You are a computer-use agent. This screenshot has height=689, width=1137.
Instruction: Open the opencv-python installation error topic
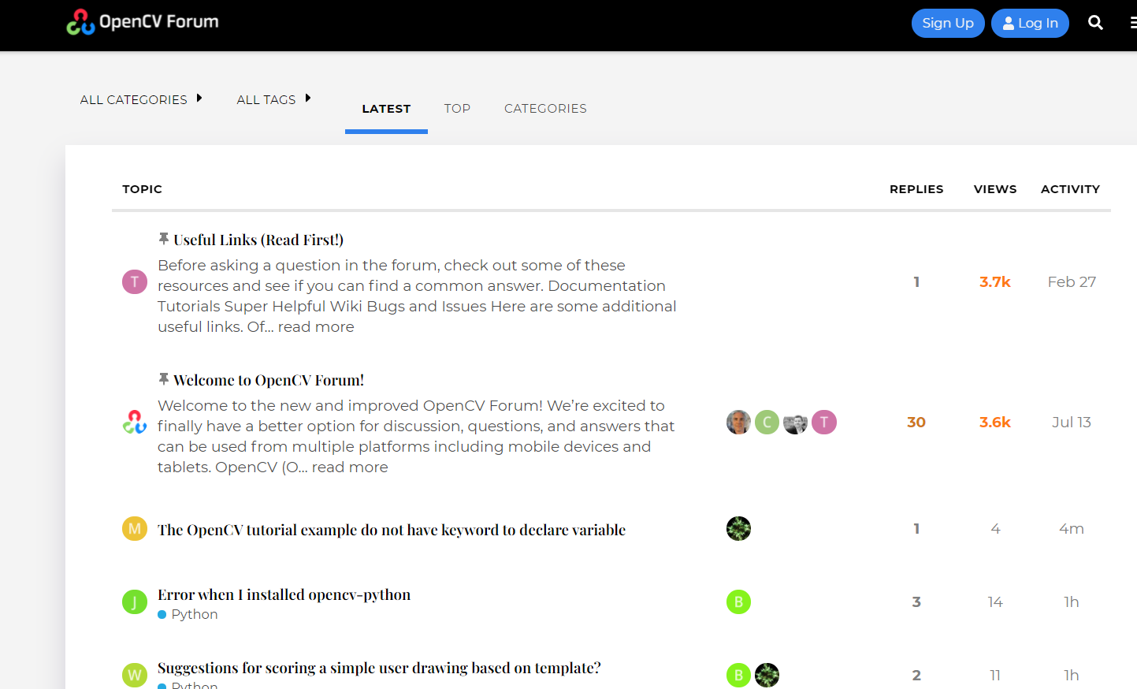tap(284, 594)
